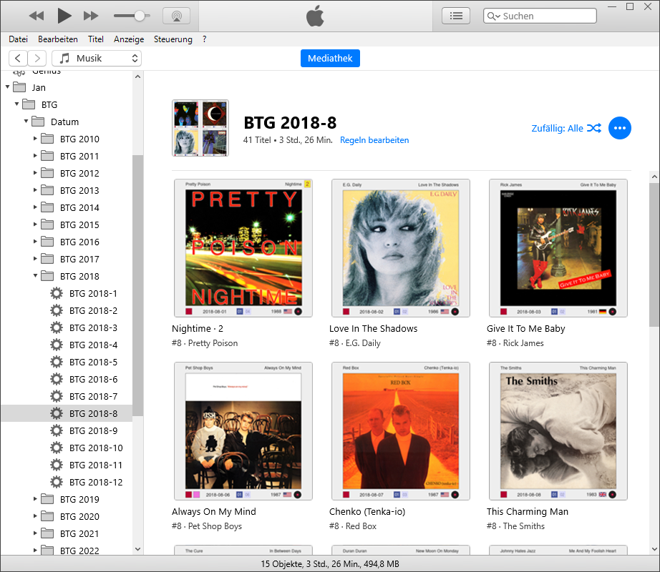Screen dimensions: 660x572
Task: Open the list view button
Action: (x=457, y=15)
